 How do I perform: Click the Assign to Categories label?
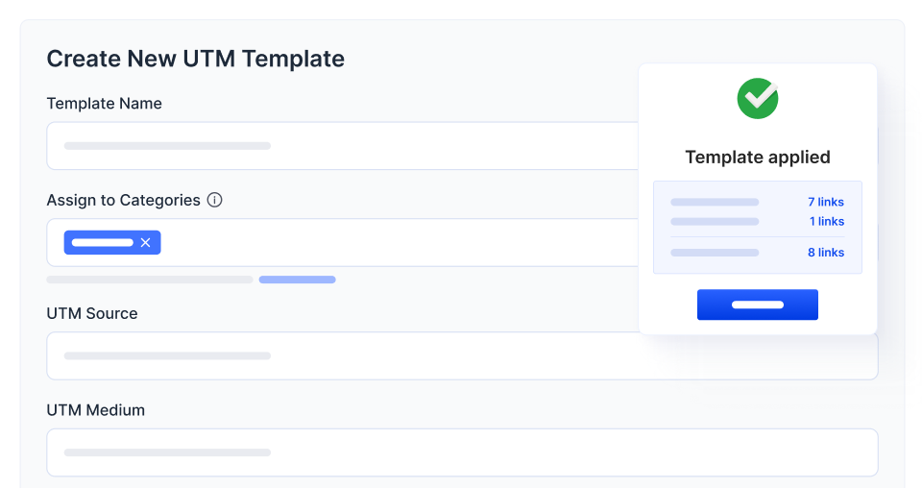point(123,200)
